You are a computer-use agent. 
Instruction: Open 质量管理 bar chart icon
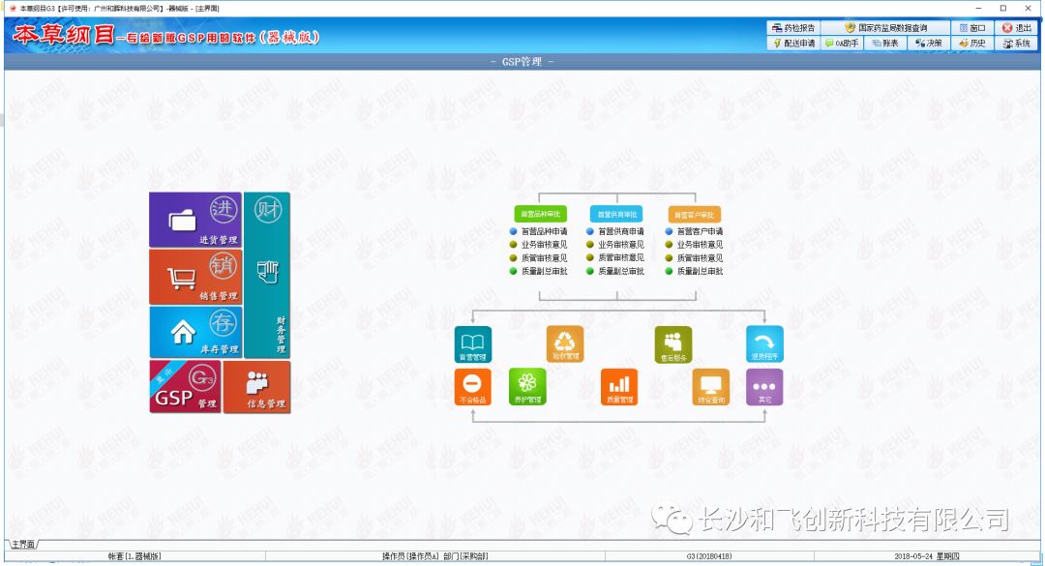(619, 387)
